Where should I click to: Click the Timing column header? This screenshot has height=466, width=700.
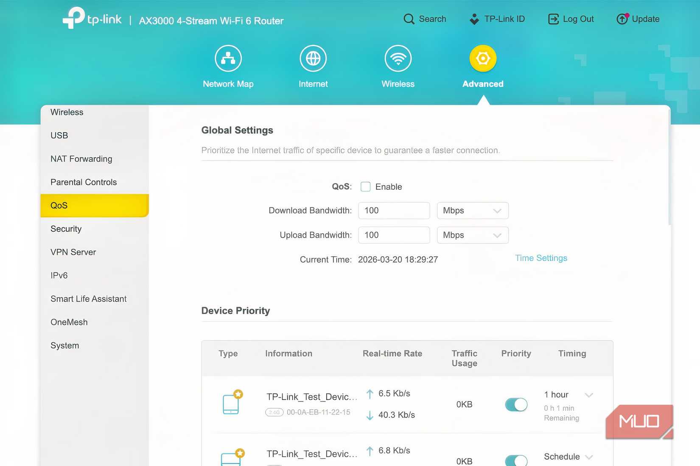(572, 354)
